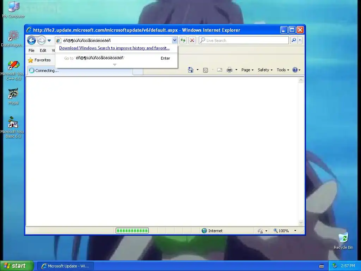The height and width of the screenshot is (271, 361).
Task: Open the Start menu
Action: [x=17, y=266]
